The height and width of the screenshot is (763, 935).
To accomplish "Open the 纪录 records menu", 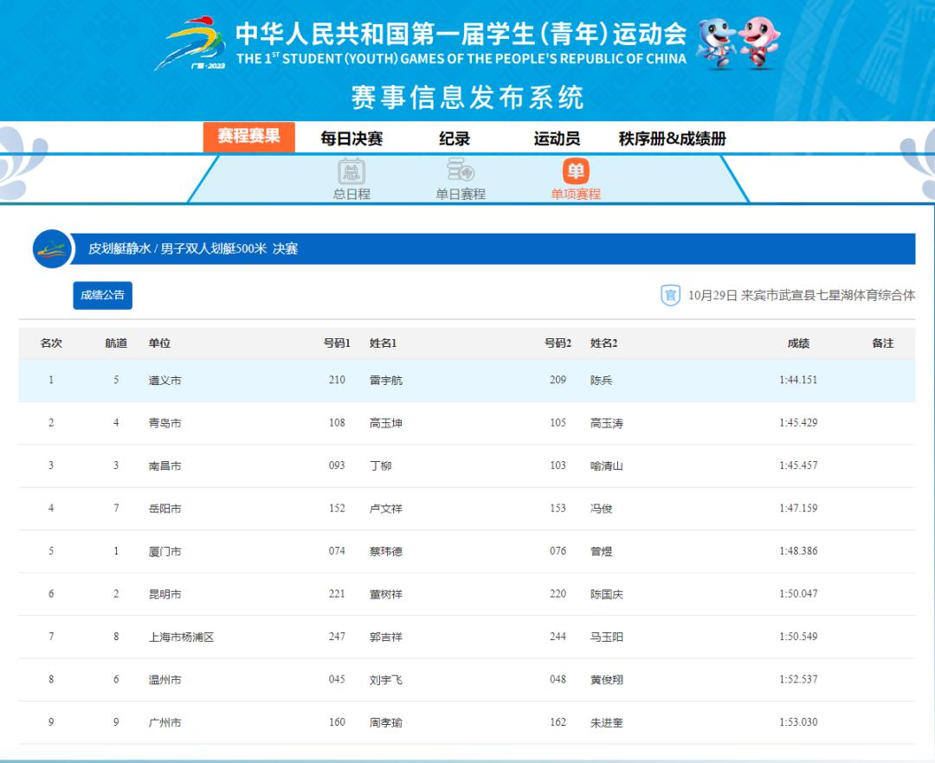I will (455, 138).
